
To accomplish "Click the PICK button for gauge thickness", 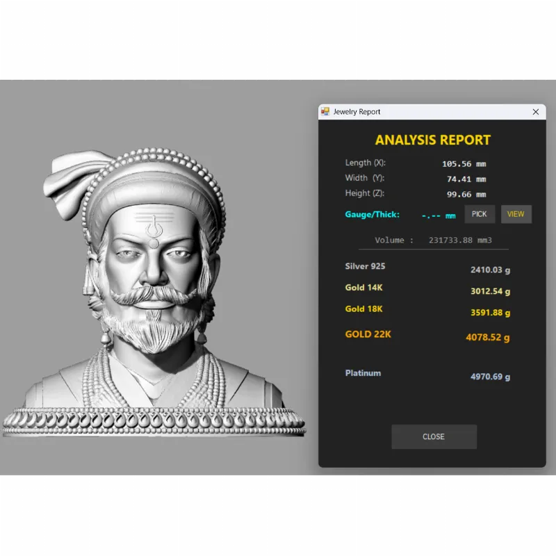I will click(x=480, y=214).
